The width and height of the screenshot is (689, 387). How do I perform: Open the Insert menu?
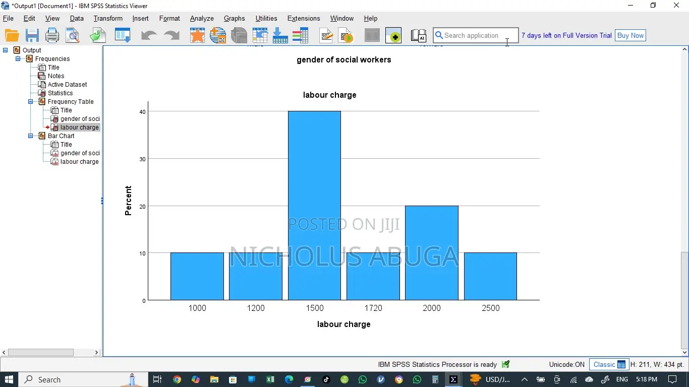pos(140,18)
